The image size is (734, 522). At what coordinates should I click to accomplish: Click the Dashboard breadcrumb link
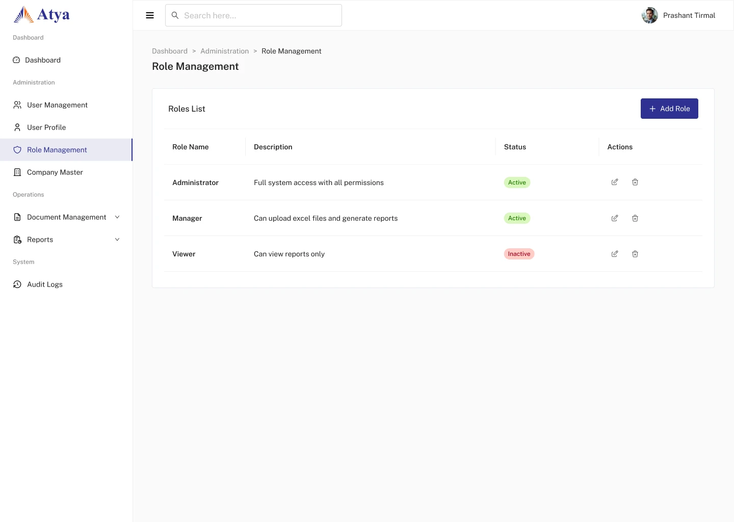pos(170,51)
